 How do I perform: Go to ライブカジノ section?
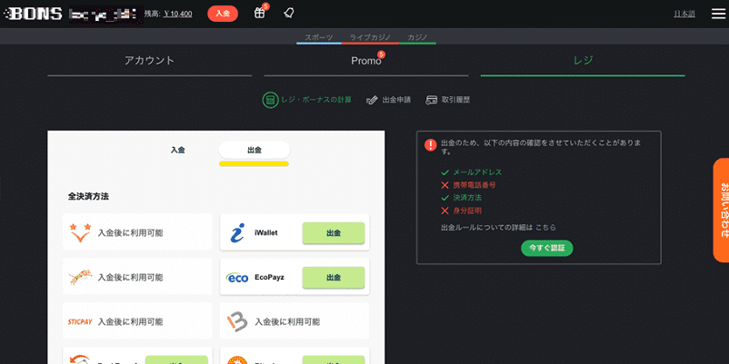(x=370, y=37)
